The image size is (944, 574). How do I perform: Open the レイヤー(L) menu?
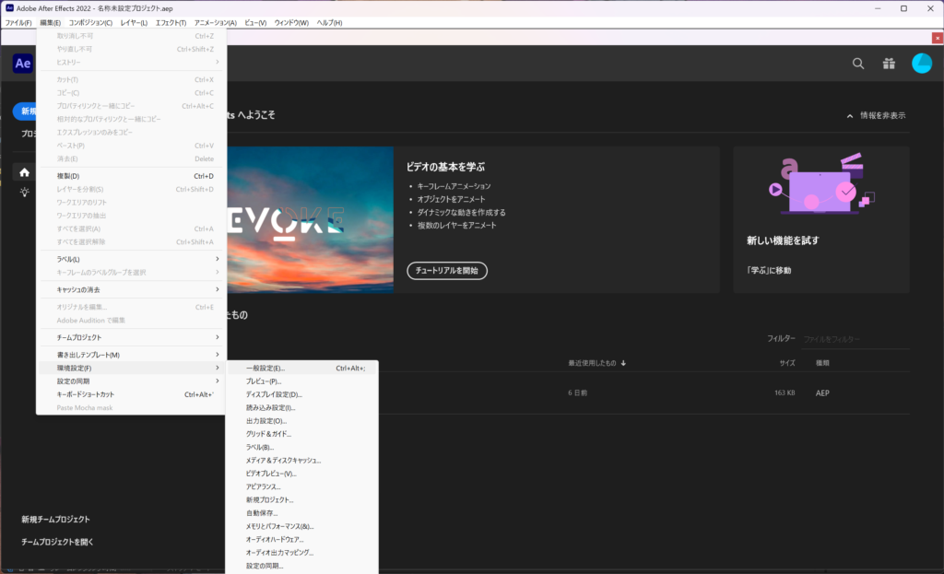coord(134,23)
